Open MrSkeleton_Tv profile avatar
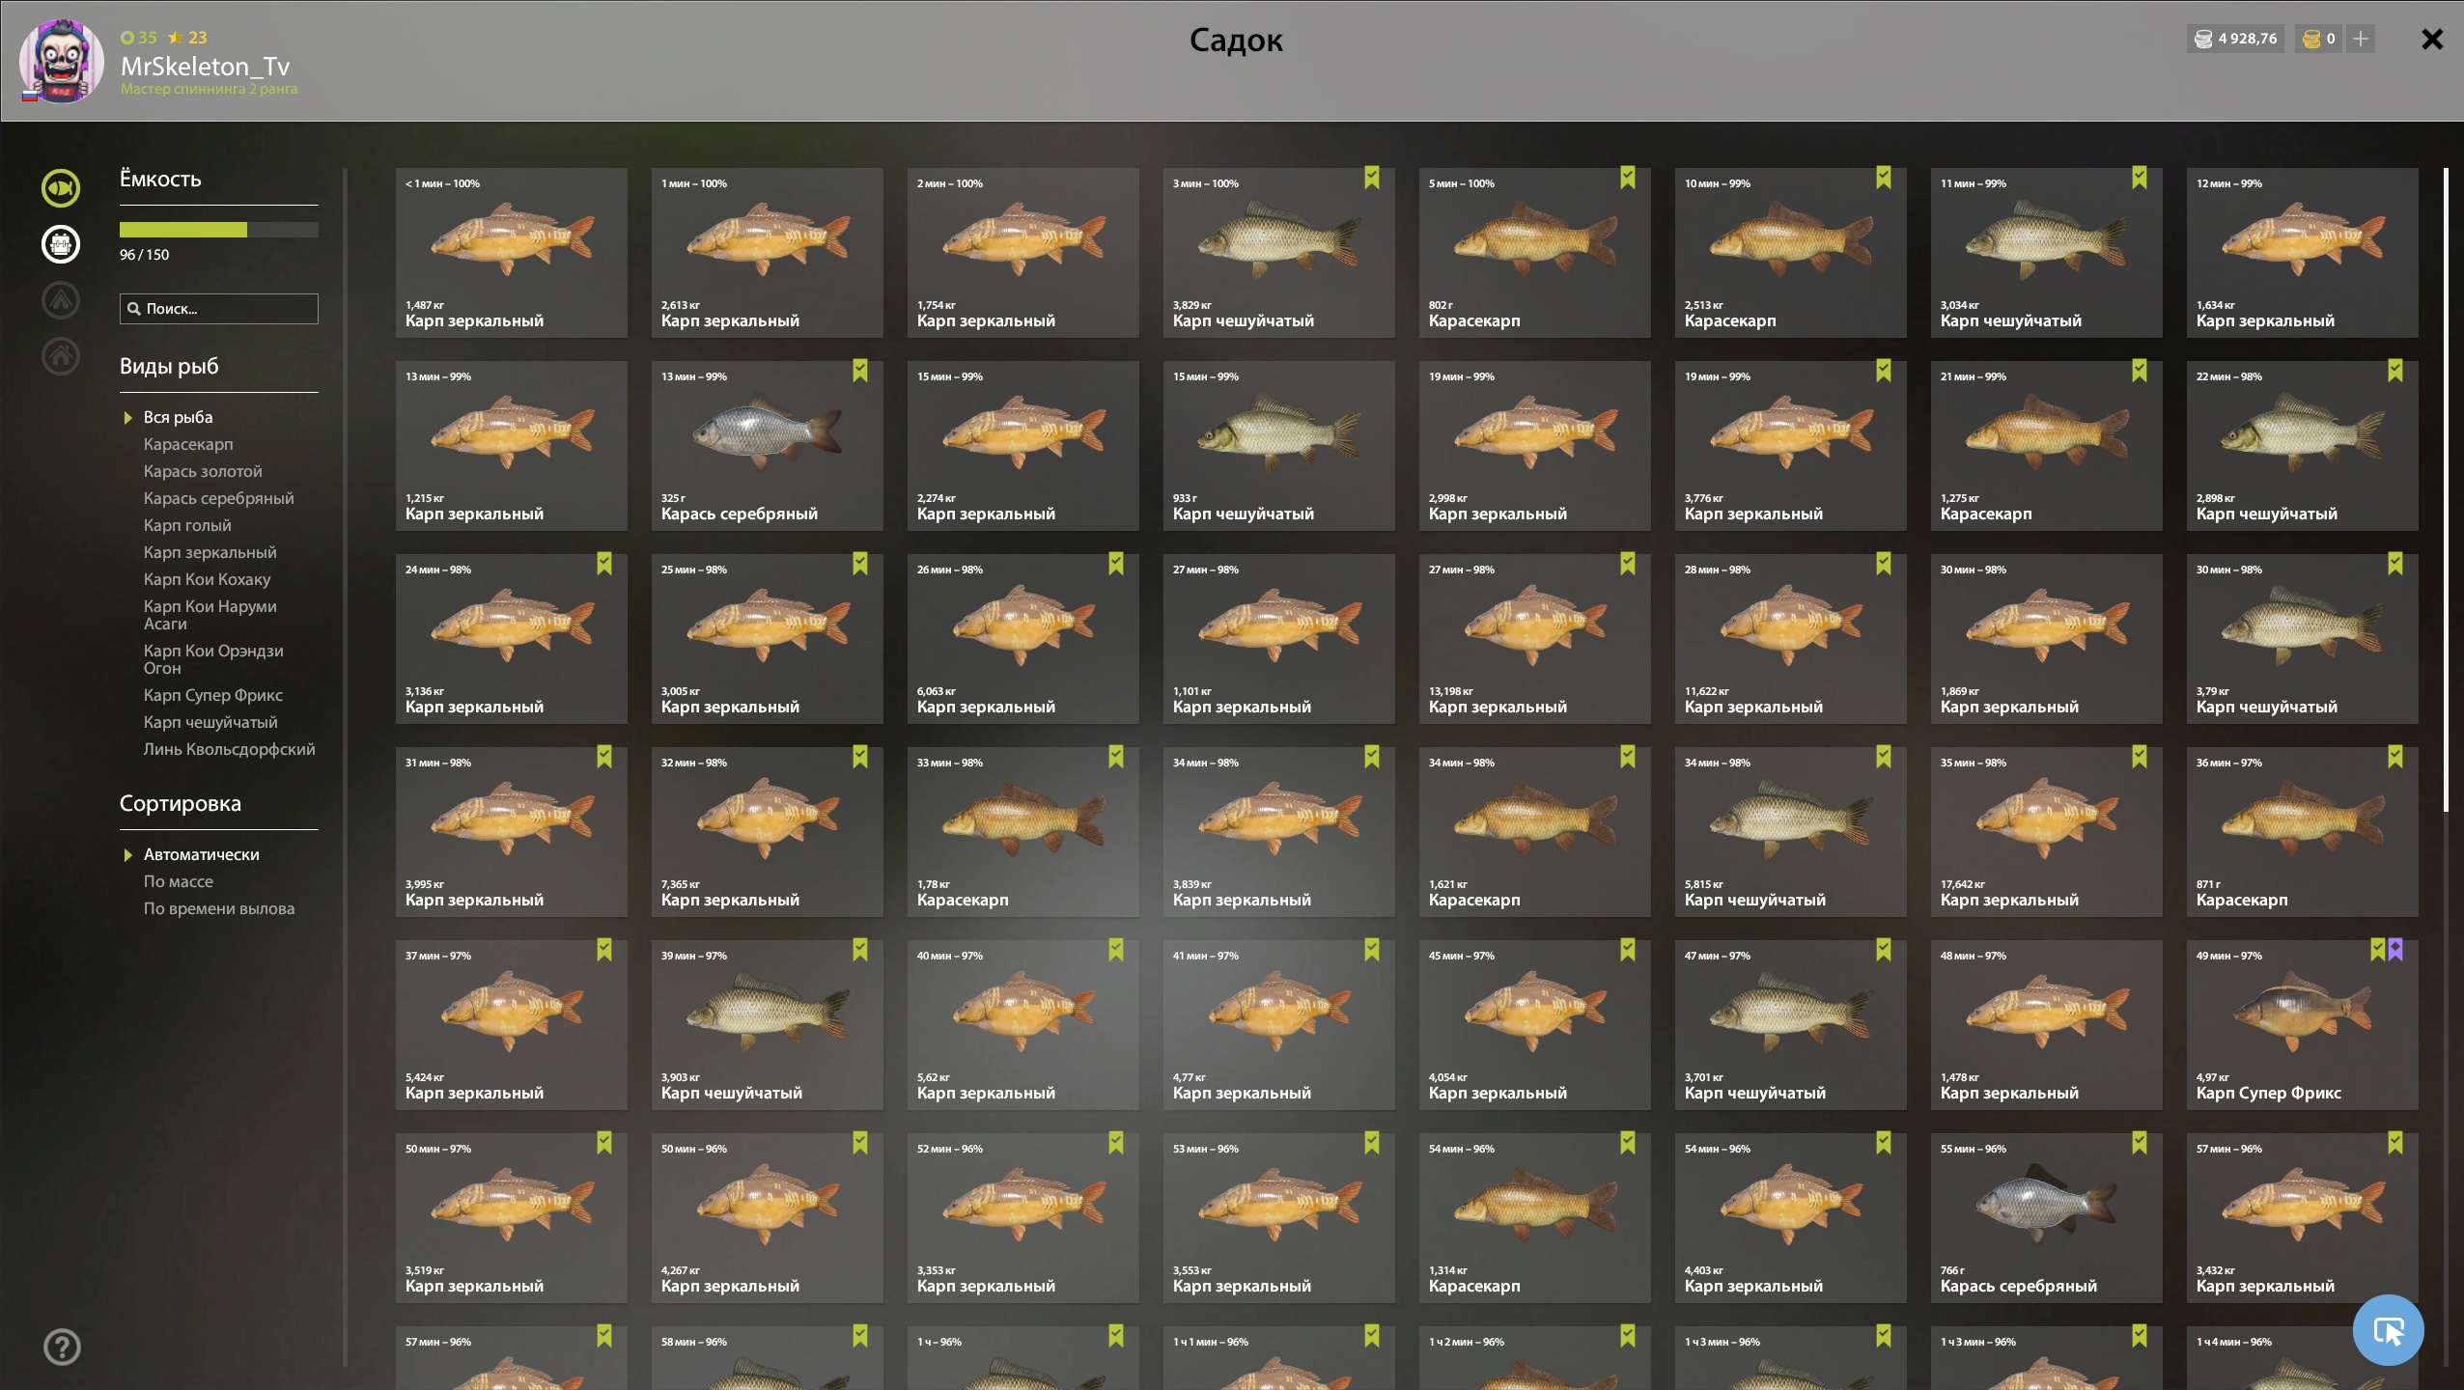This screenshot has width=2464, height=1390. coord(62,61)
